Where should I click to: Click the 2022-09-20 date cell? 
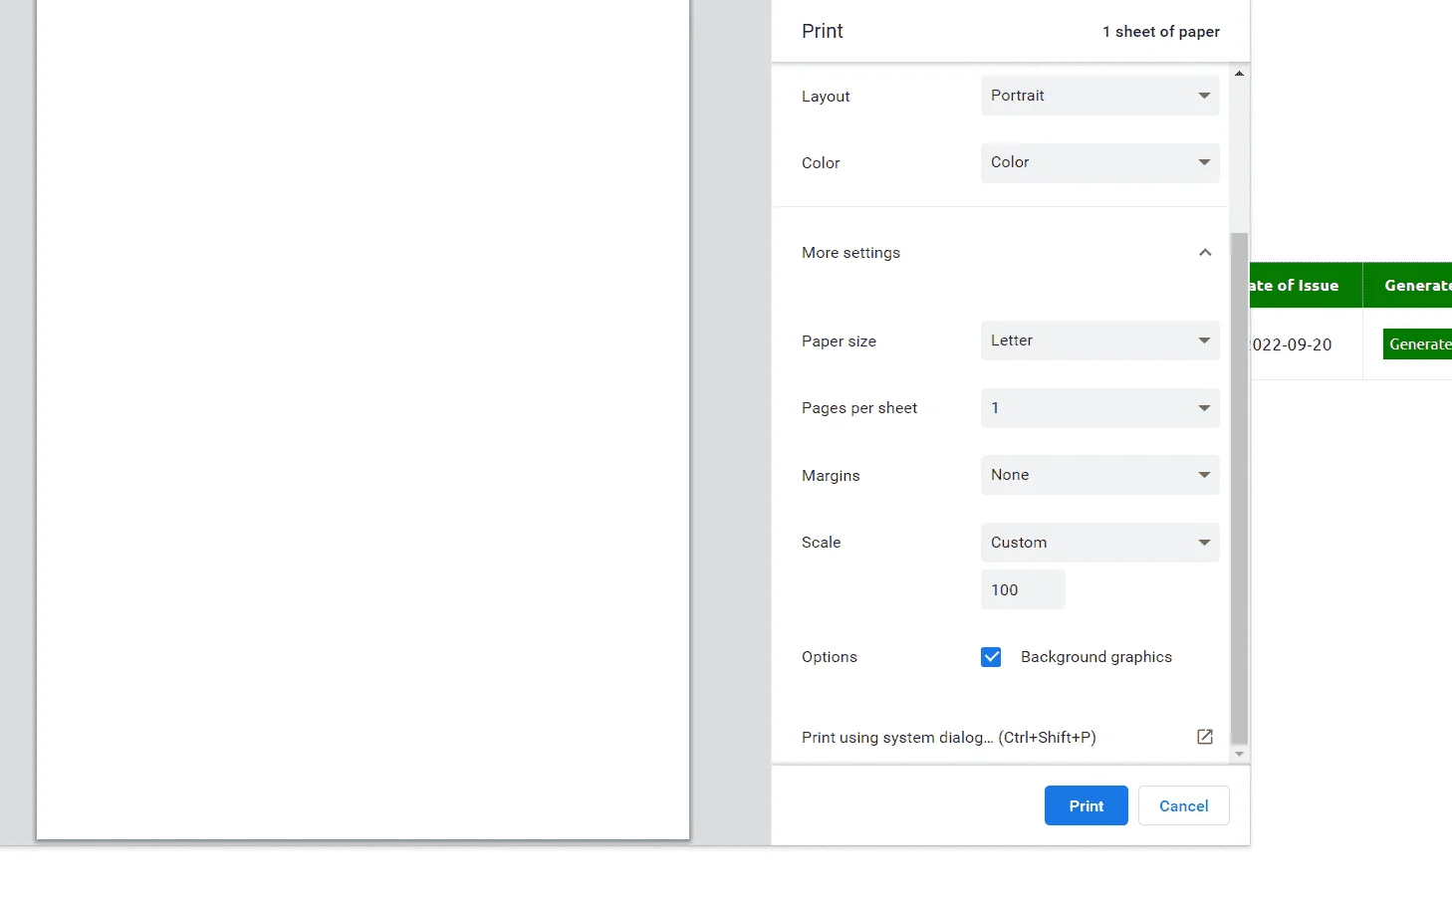(1306, 344)
